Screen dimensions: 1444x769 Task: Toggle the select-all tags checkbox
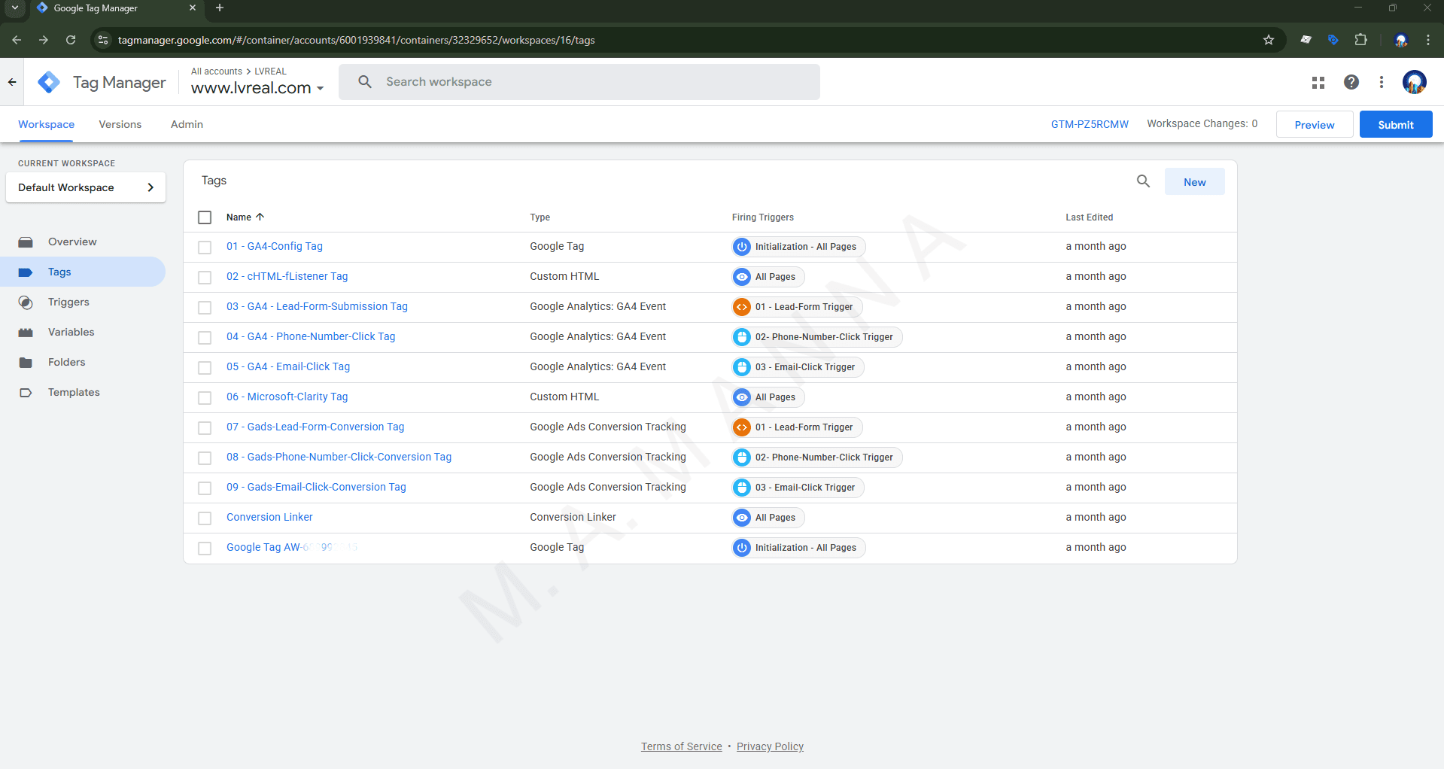pos(205,217)
